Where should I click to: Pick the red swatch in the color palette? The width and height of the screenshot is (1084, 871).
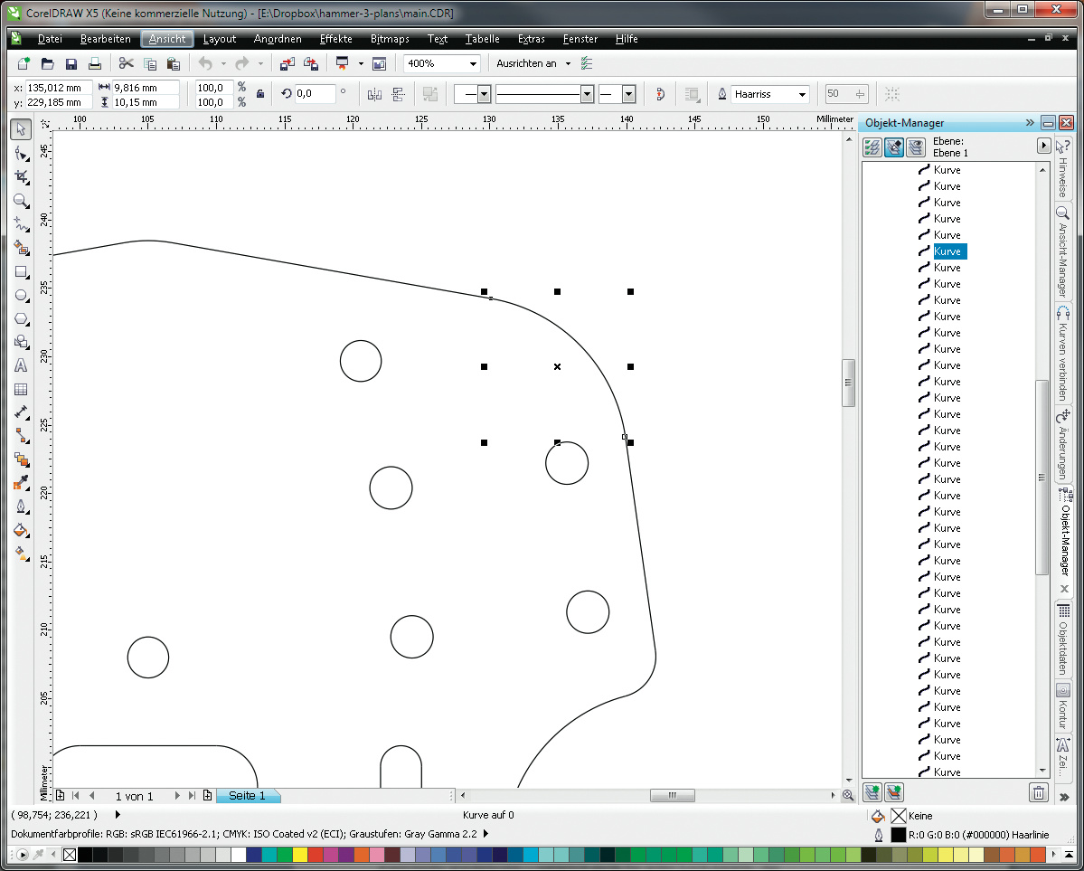pos(316,854)
